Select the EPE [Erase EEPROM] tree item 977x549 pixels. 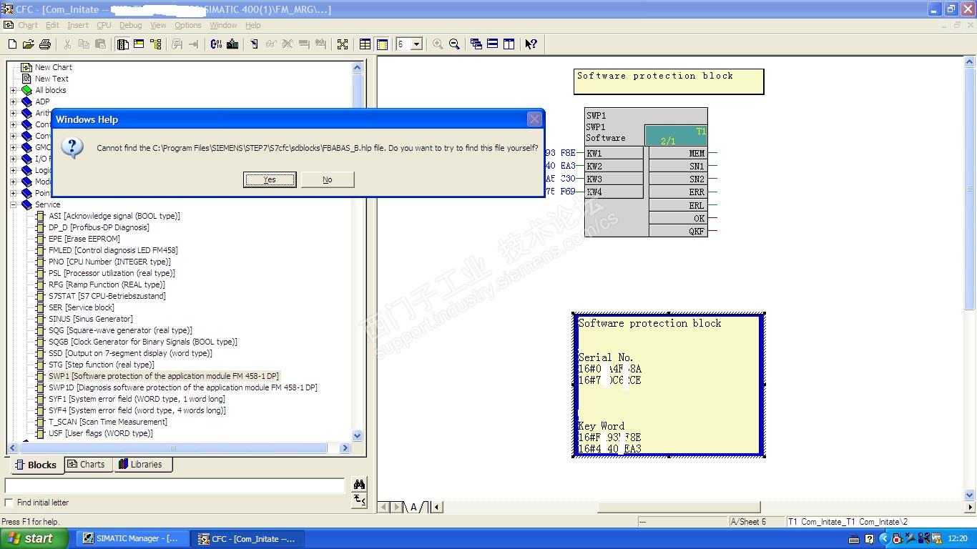tap(84, 239)
